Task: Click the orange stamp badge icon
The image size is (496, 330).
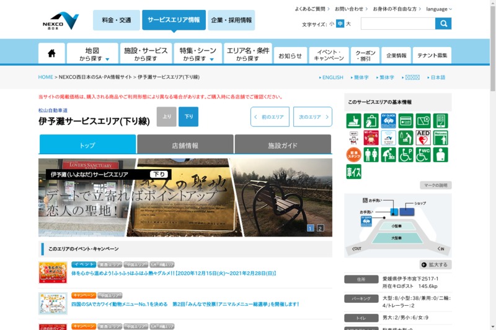Action: coord(354,155)
